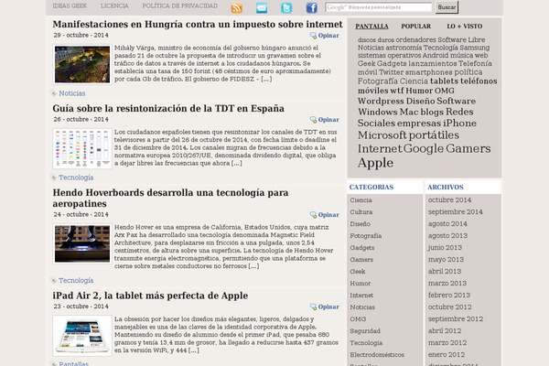Switch to the PANTALLA tab
Screen dimensions: 549x366
[371, 27]
